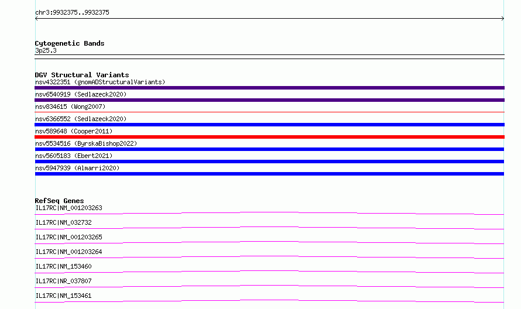Click blue bar under nsv5534516
This screenshot has width=521, height=309.
(269, 149)
